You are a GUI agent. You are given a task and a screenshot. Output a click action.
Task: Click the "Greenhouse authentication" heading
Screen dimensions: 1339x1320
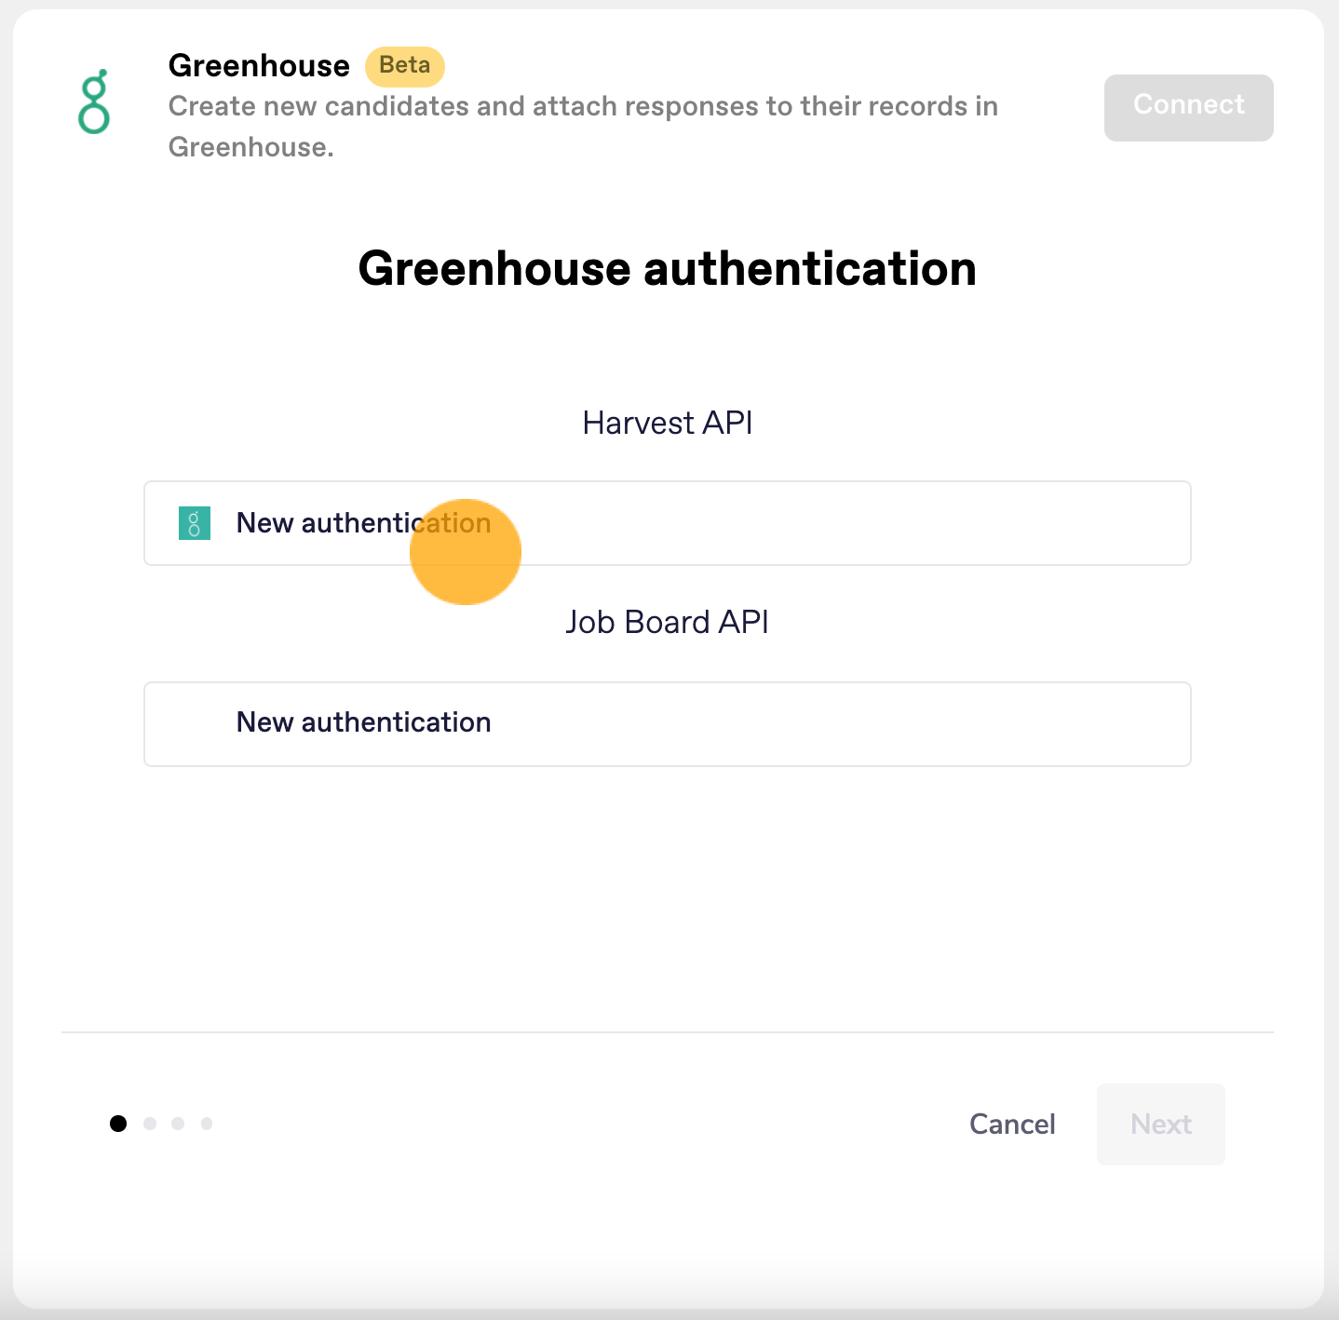point(668,269)
